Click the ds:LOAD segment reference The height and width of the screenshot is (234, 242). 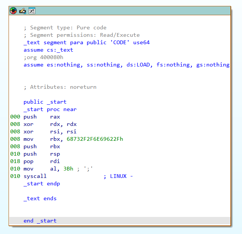point(138,65)
